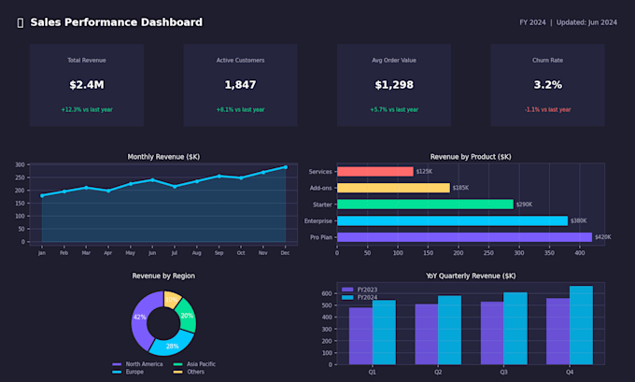The image size is (635, 382).
Task: Click the Sales Performance Dashboard title
Action: (116, 22)
